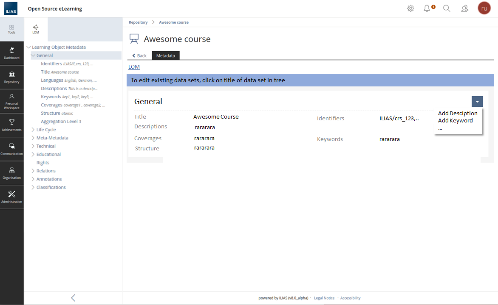Open Repository in the main sidebar
The image size is (498, 305).
pos(12,77)
